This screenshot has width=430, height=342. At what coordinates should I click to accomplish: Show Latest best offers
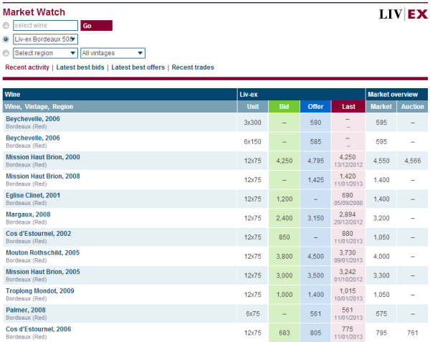138,67
